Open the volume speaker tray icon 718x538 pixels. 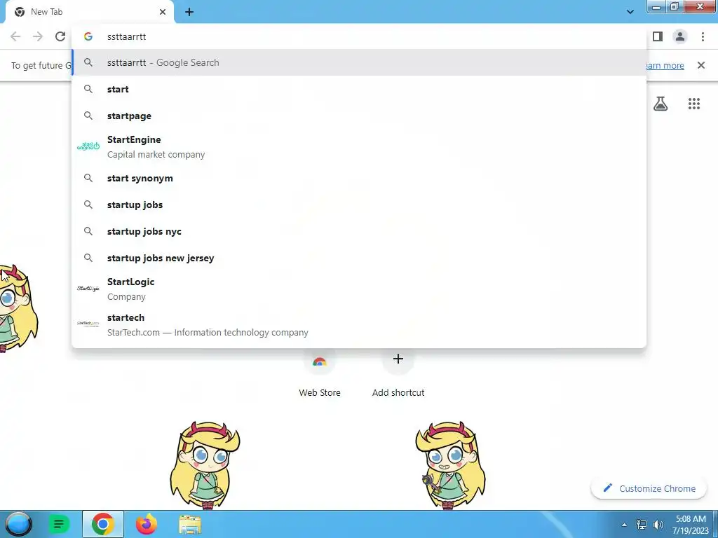coord(658,525)
